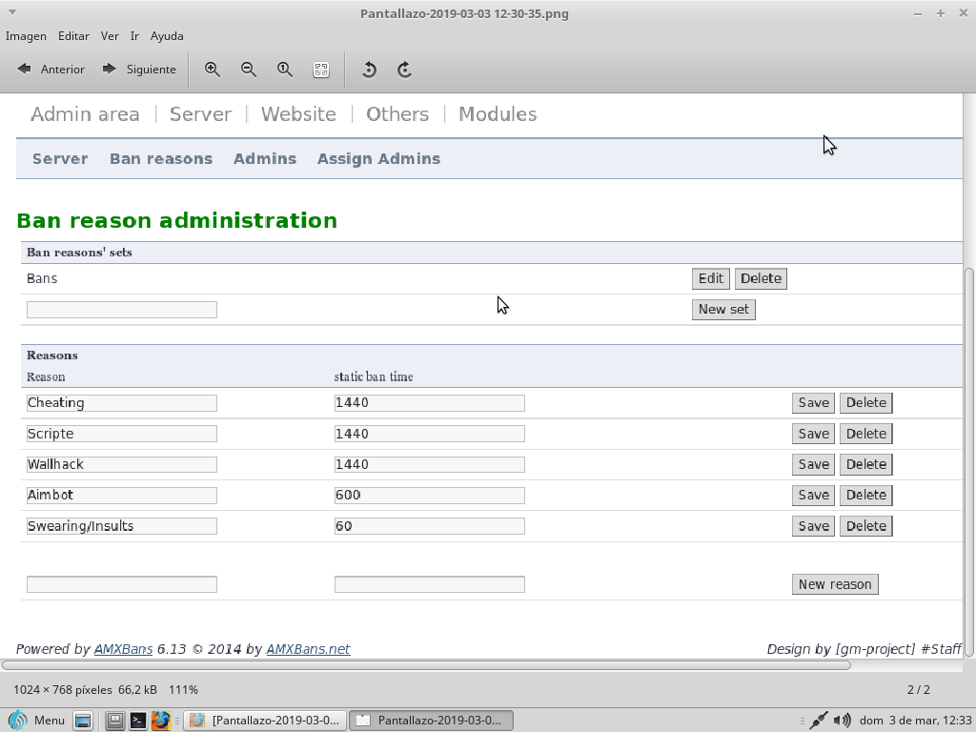The image size is (976, 732).
Task: Click Delete for the Bans set
Action: tap(761, 278)
